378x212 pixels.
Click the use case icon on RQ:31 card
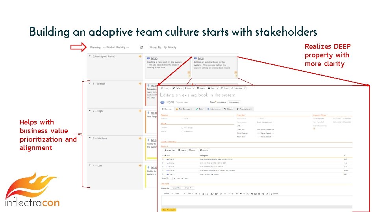195,58
